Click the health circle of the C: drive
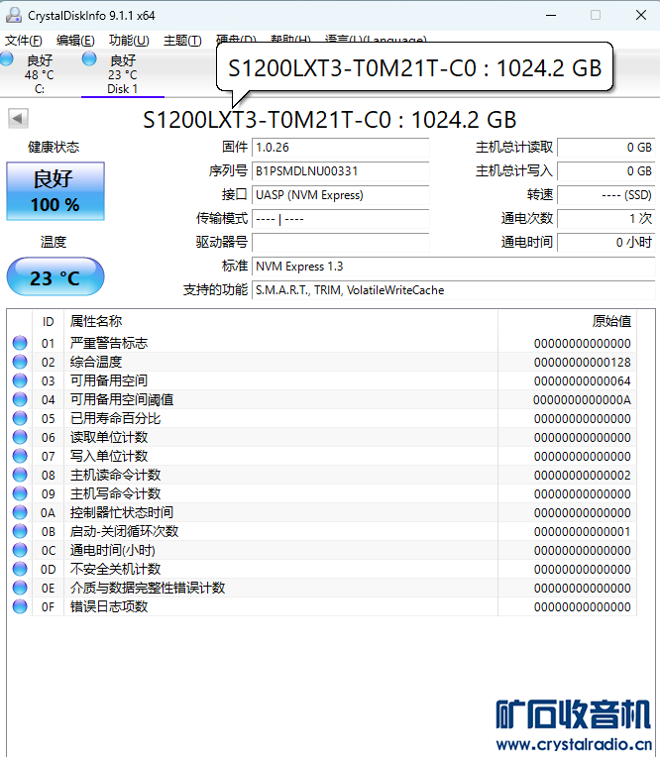The width and height of the screenshot is (660, 757). point(6,58)
